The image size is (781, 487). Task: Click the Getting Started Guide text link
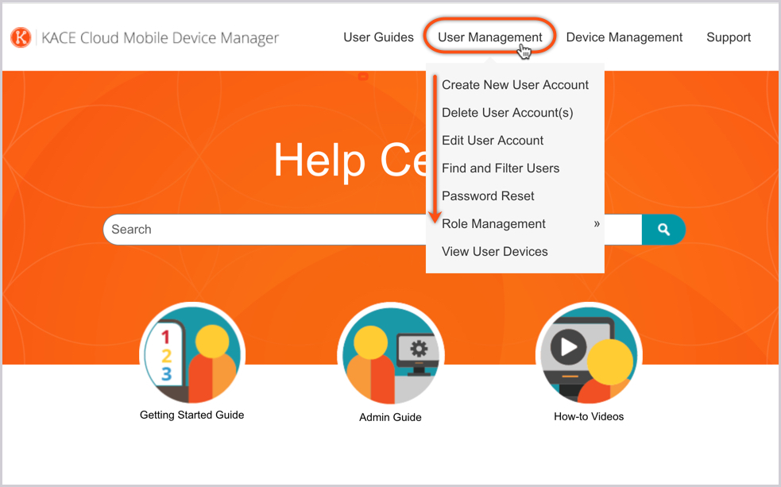[192, 415]
